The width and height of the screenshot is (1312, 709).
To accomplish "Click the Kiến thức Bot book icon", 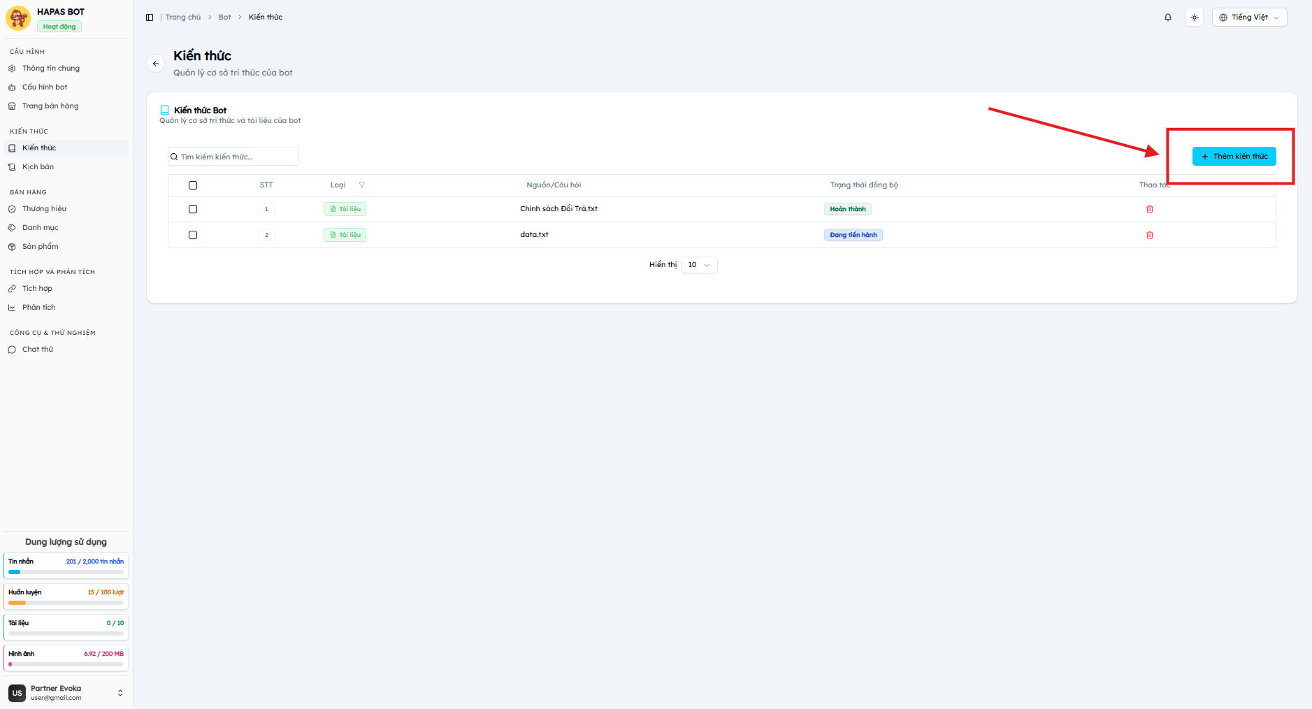I will 165,110.
